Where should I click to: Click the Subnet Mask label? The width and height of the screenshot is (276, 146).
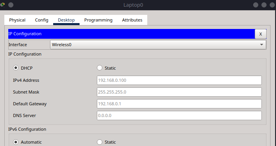26,92
